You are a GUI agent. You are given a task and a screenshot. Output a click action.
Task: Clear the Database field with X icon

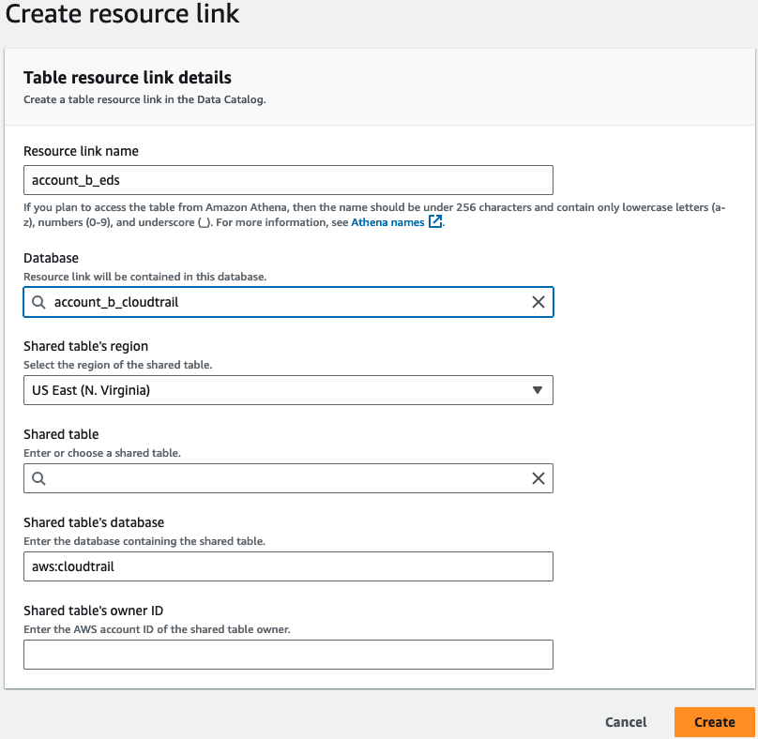pyautogui.click(x=538, y=302)
